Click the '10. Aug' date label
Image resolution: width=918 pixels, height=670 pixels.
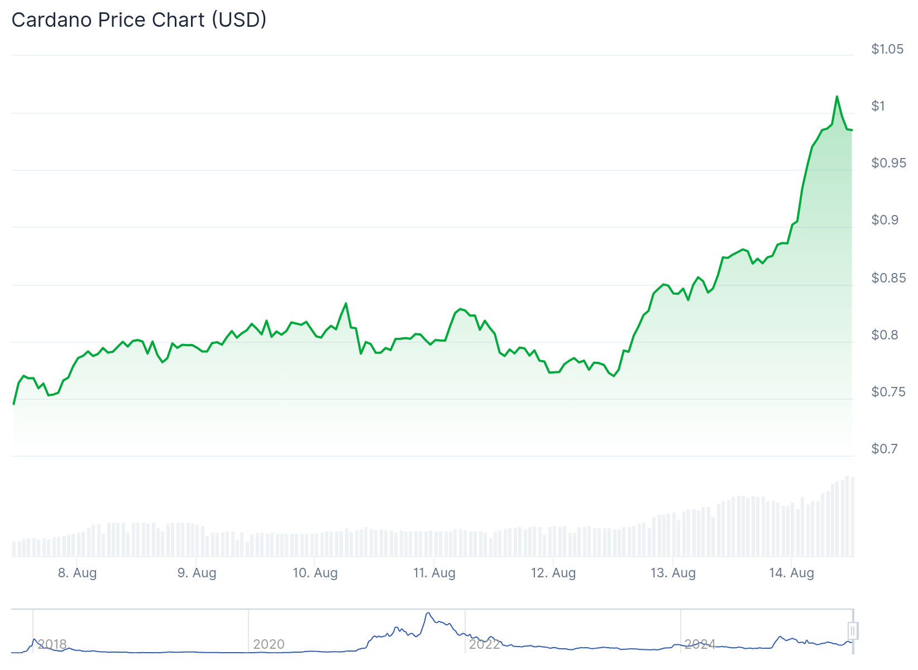tap(315, 573)
